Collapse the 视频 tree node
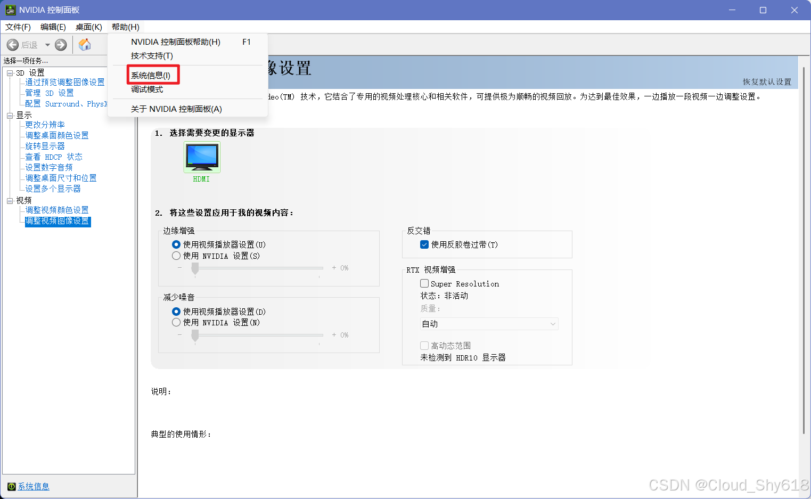 [x=10, y=201]
